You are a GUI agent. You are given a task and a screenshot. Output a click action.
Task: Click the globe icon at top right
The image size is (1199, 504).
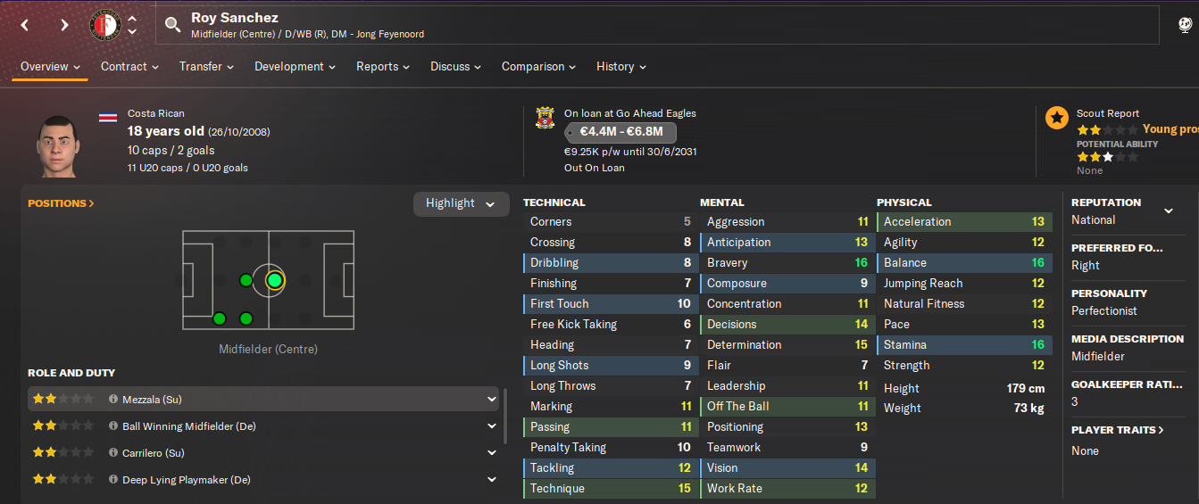(x=1186, y=25)
